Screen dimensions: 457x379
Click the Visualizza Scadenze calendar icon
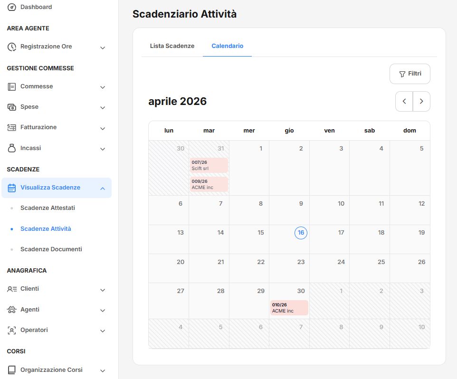click(x=12, y=188)
